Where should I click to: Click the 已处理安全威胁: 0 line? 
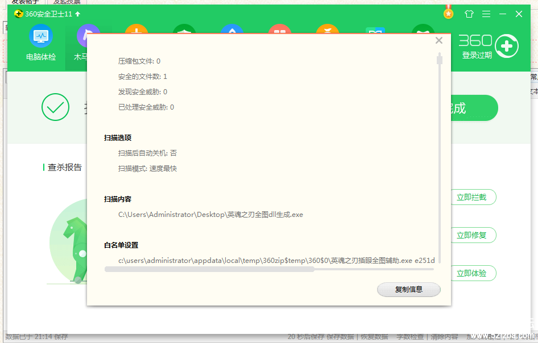(146, 107)
